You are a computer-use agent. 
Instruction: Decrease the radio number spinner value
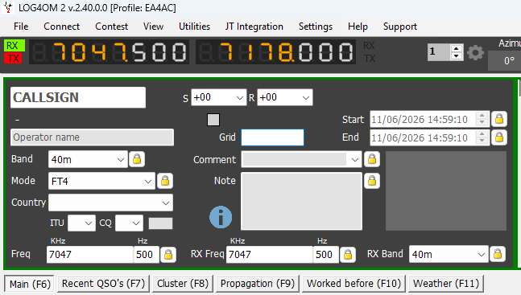[457, 56]
